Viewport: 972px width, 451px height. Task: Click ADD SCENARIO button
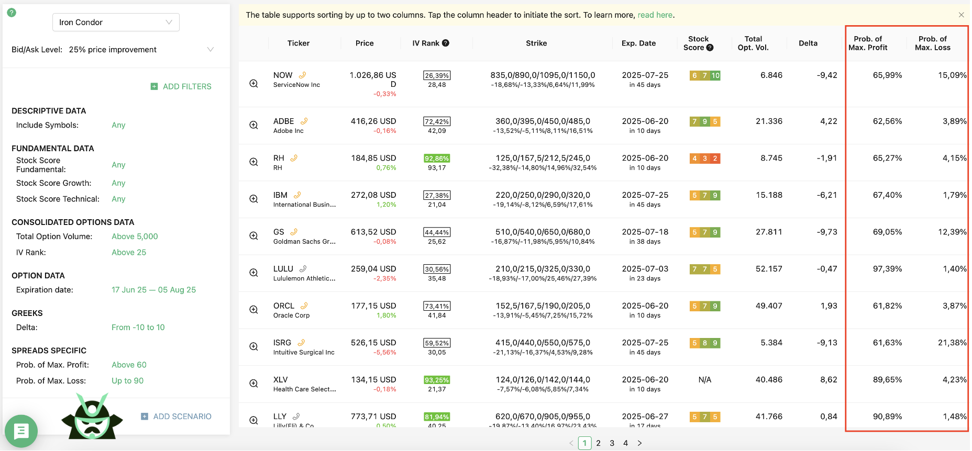[176, 416]
